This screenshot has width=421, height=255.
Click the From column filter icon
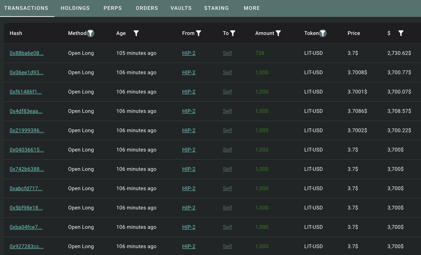(199, 33)
